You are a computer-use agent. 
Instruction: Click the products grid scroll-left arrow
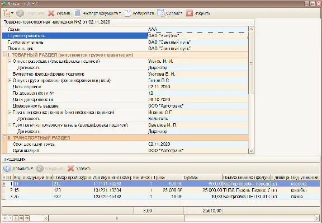[x=46, y=218]
